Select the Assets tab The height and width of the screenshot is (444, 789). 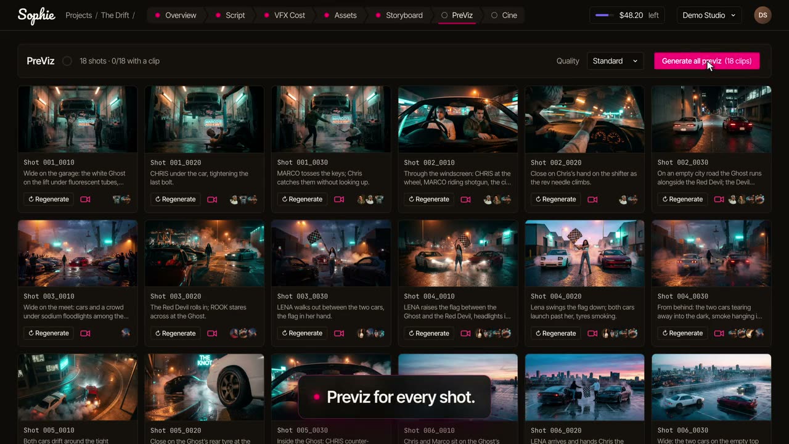340,15
